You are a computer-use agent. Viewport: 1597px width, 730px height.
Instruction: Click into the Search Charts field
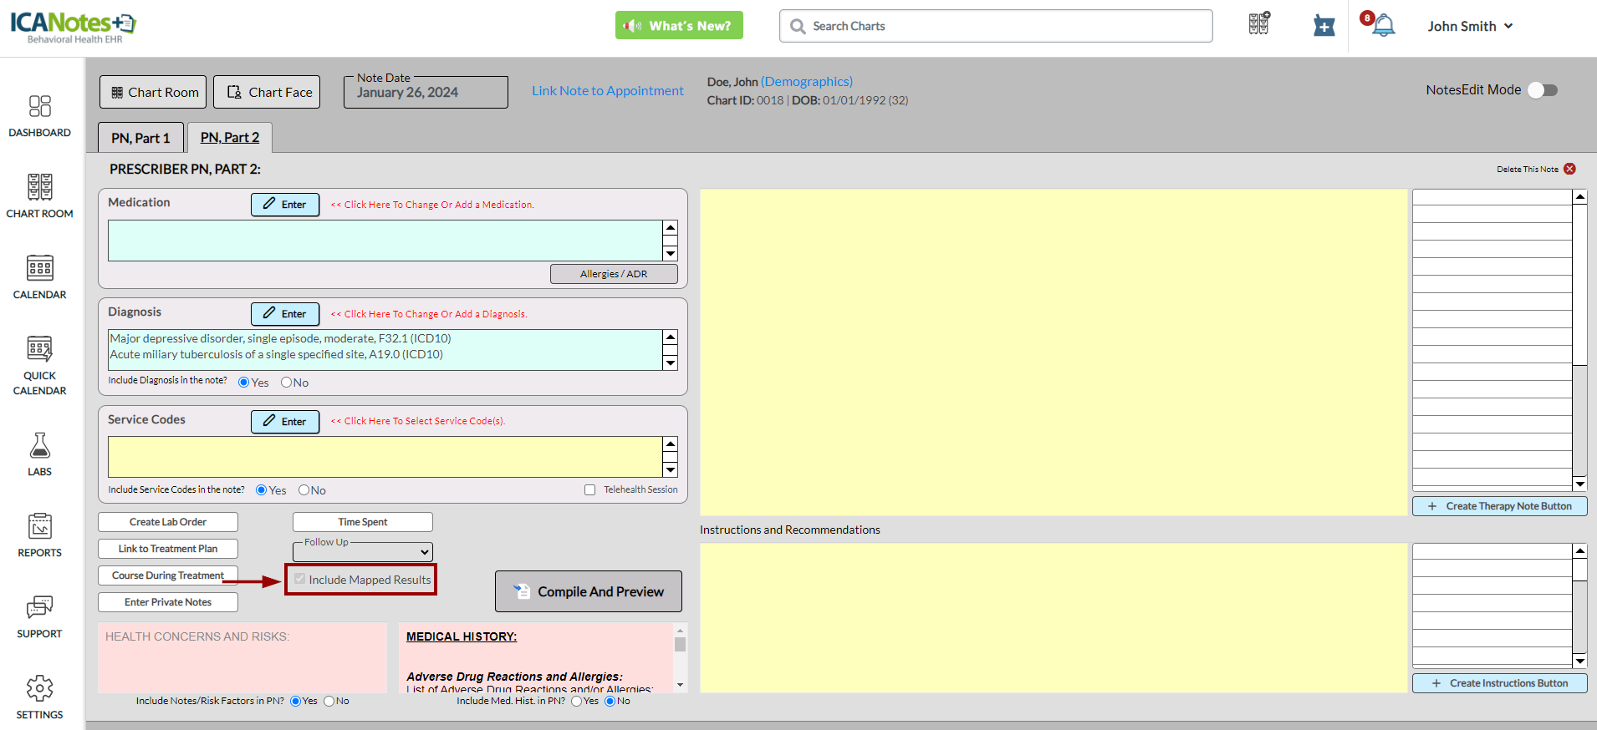(995, 26)
